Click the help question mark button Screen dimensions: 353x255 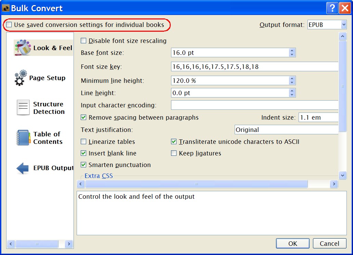[332, 8]
